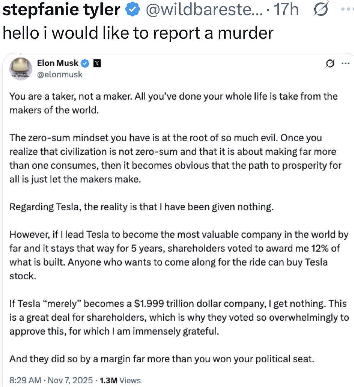This screenshot has height=387, width=354.
Task: View the 1.3M Views count
Action: [120, 380]
